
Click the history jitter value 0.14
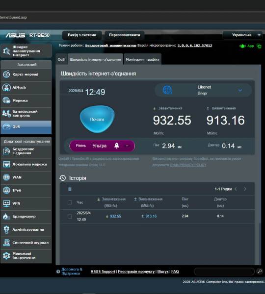pyautogui.click(x=220, y=216)
